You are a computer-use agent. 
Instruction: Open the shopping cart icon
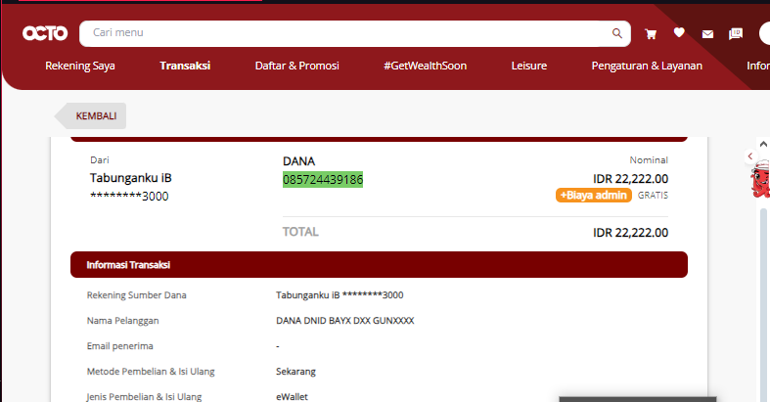pos(651,34)
